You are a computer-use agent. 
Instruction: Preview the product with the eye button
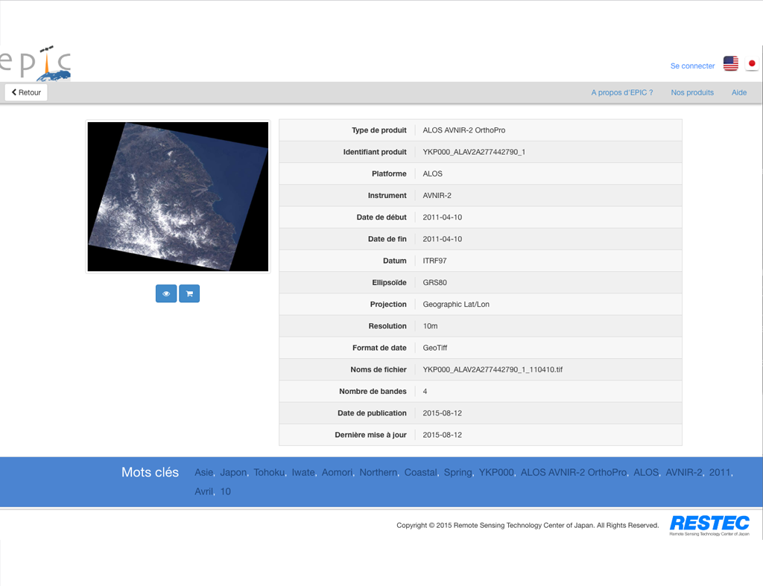point(166,293)
